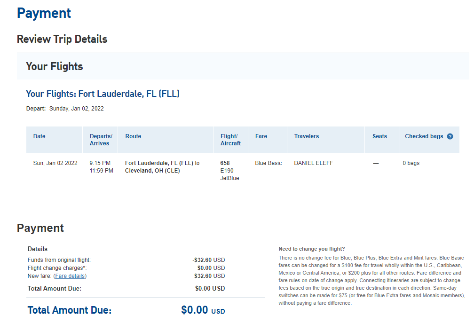
Task: Click the Your Flights section heading
Action: point(55,66)
